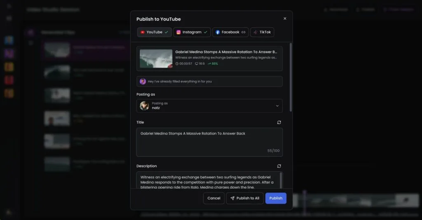The width and height of the screenshot is (422, 220).
Task: Click the Cancel button
Action: [x=214, y=198]
